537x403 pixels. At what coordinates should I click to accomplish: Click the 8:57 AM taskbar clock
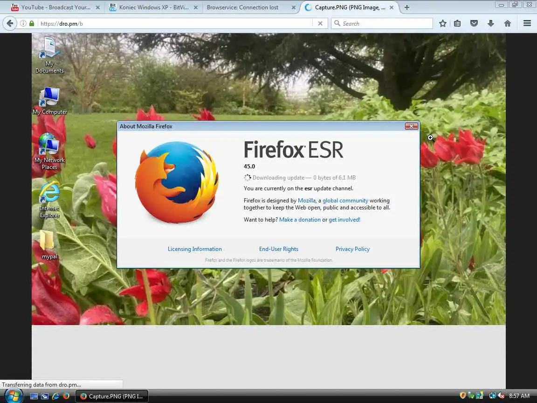pyautogui.click(x=519, y=396)
